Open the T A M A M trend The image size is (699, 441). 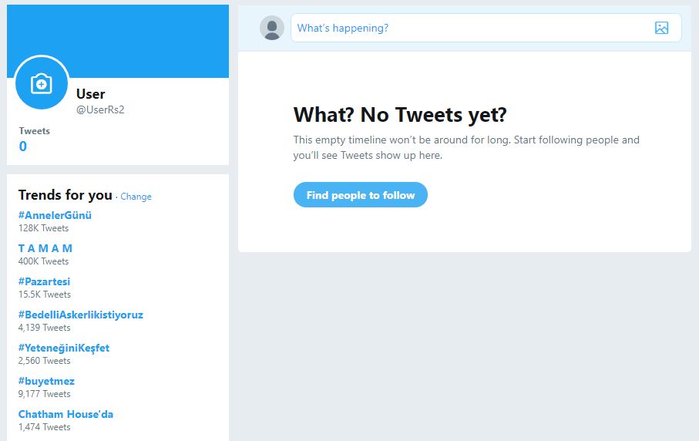click(x=45, y=248)
